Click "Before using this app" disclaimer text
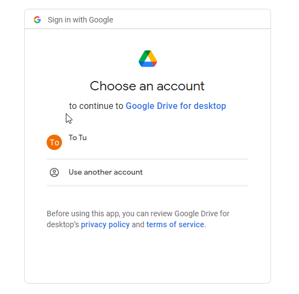The height and width of the screenshot is (294, 299). pos(83,214)
